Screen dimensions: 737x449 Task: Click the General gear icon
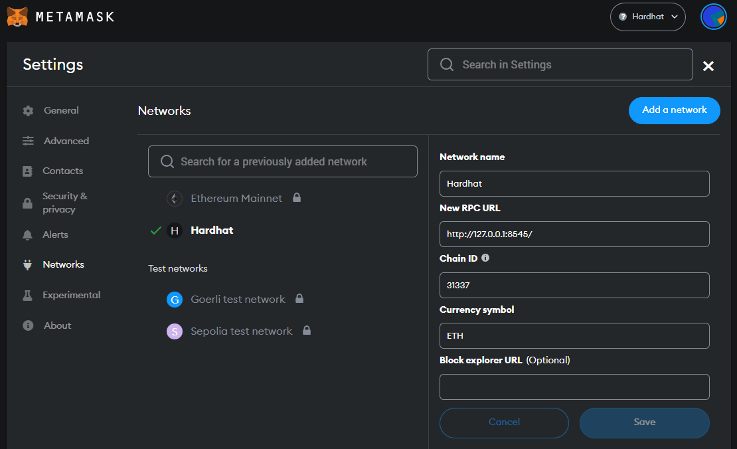(x=28, y=111)
